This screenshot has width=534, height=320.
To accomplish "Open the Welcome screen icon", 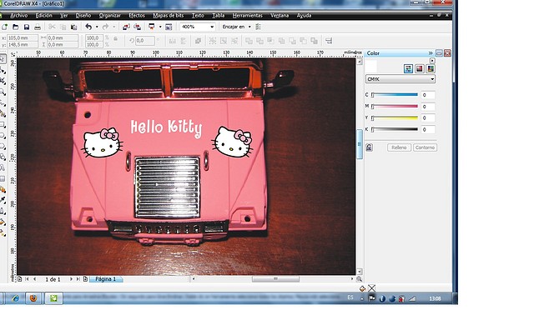I will tap(169, 27).
